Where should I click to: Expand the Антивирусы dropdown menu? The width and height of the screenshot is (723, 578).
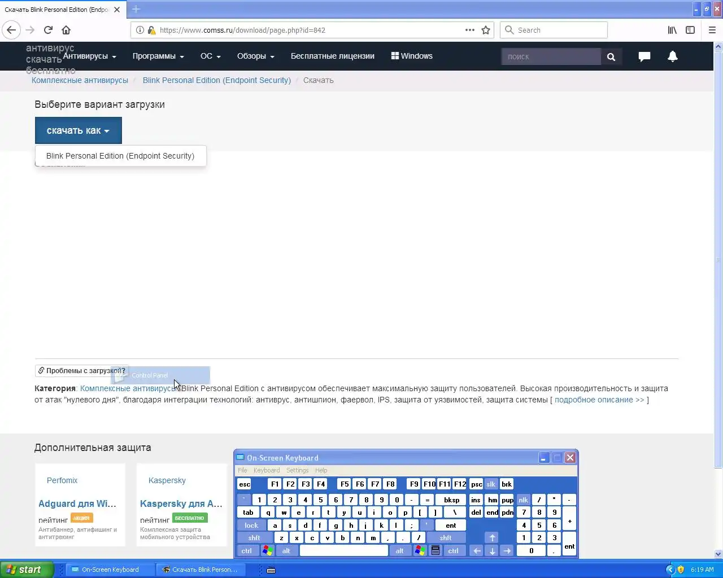[89, 56]
